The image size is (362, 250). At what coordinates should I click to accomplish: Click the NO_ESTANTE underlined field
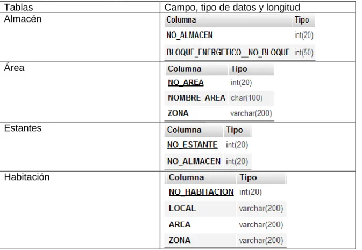coord(192,145)
